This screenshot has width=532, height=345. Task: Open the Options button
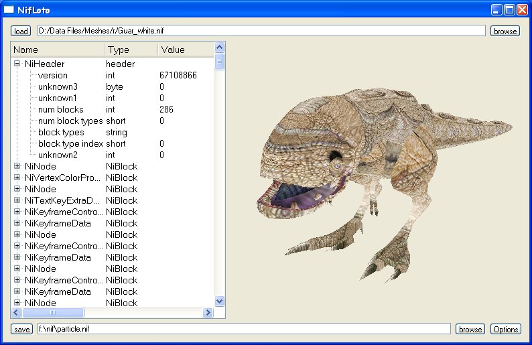[x=506, y=329]
